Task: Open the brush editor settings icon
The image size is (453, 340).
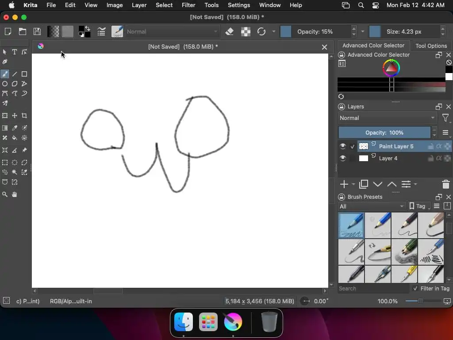Action: [101, 31]
